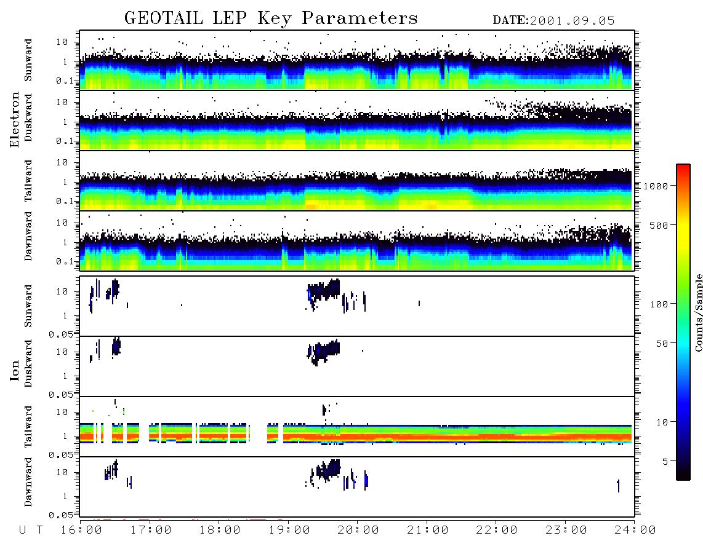The height and width of the screenshot is (541, 703).
Task: Click the GEOTAIL LEP Key Parameters title
Action: click(271, 18)
